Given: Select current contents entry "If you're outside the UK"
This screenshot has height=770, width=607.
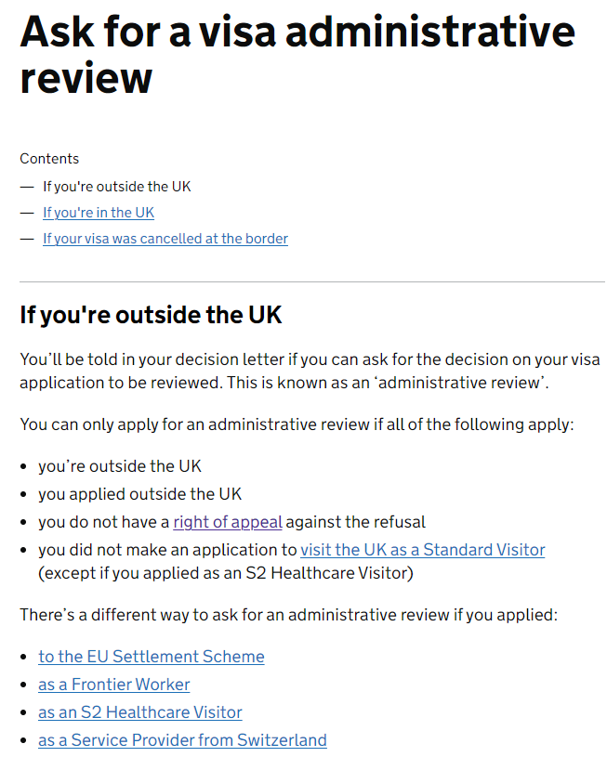Looking at the screenshot, I should [116, 187].
